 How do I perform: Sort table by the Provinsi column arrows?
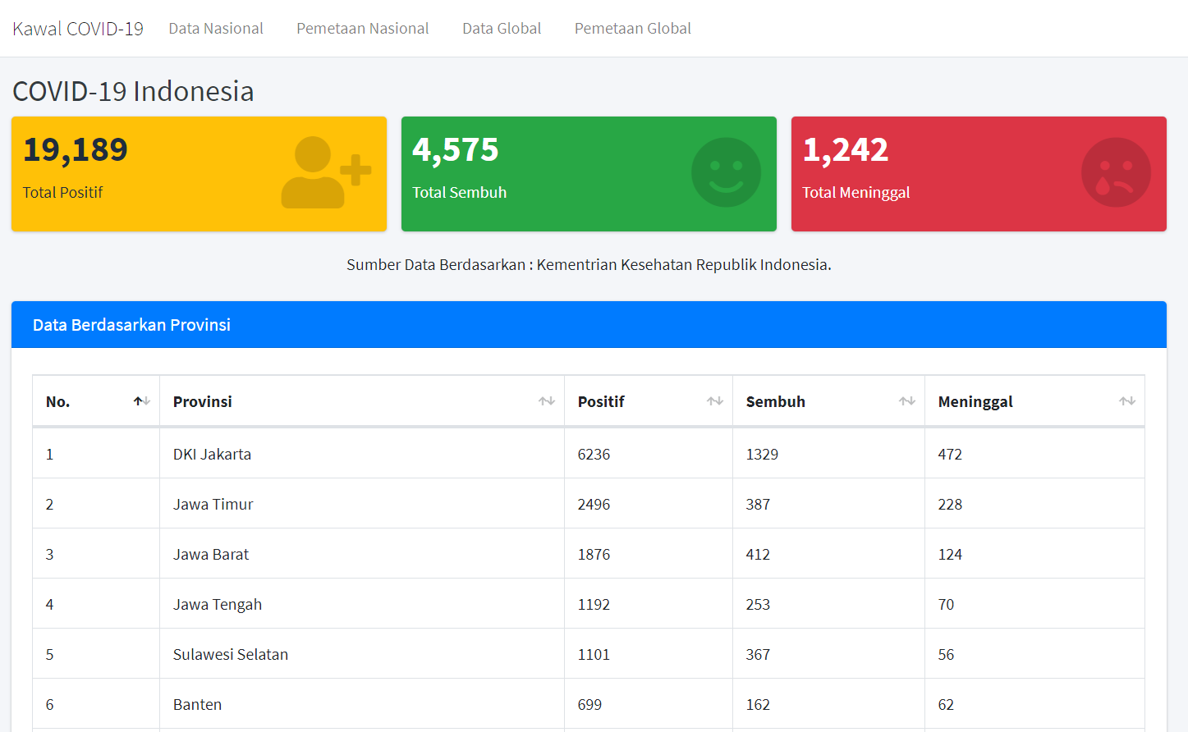(547, 401)
